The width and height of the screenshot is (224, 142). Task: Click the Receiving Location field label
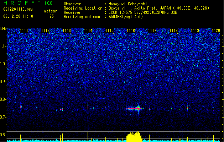click(83, 8)
